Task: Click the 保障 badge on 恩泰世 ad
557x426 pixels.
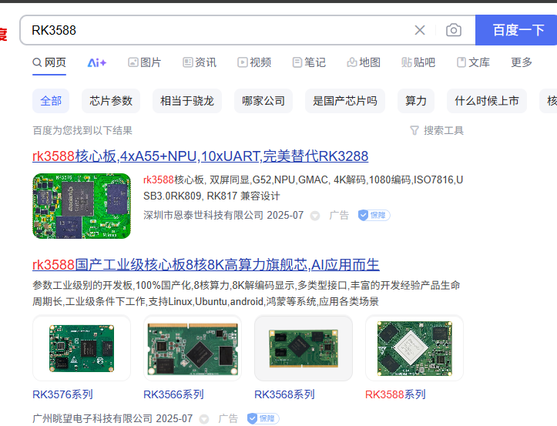Action: 374,215
